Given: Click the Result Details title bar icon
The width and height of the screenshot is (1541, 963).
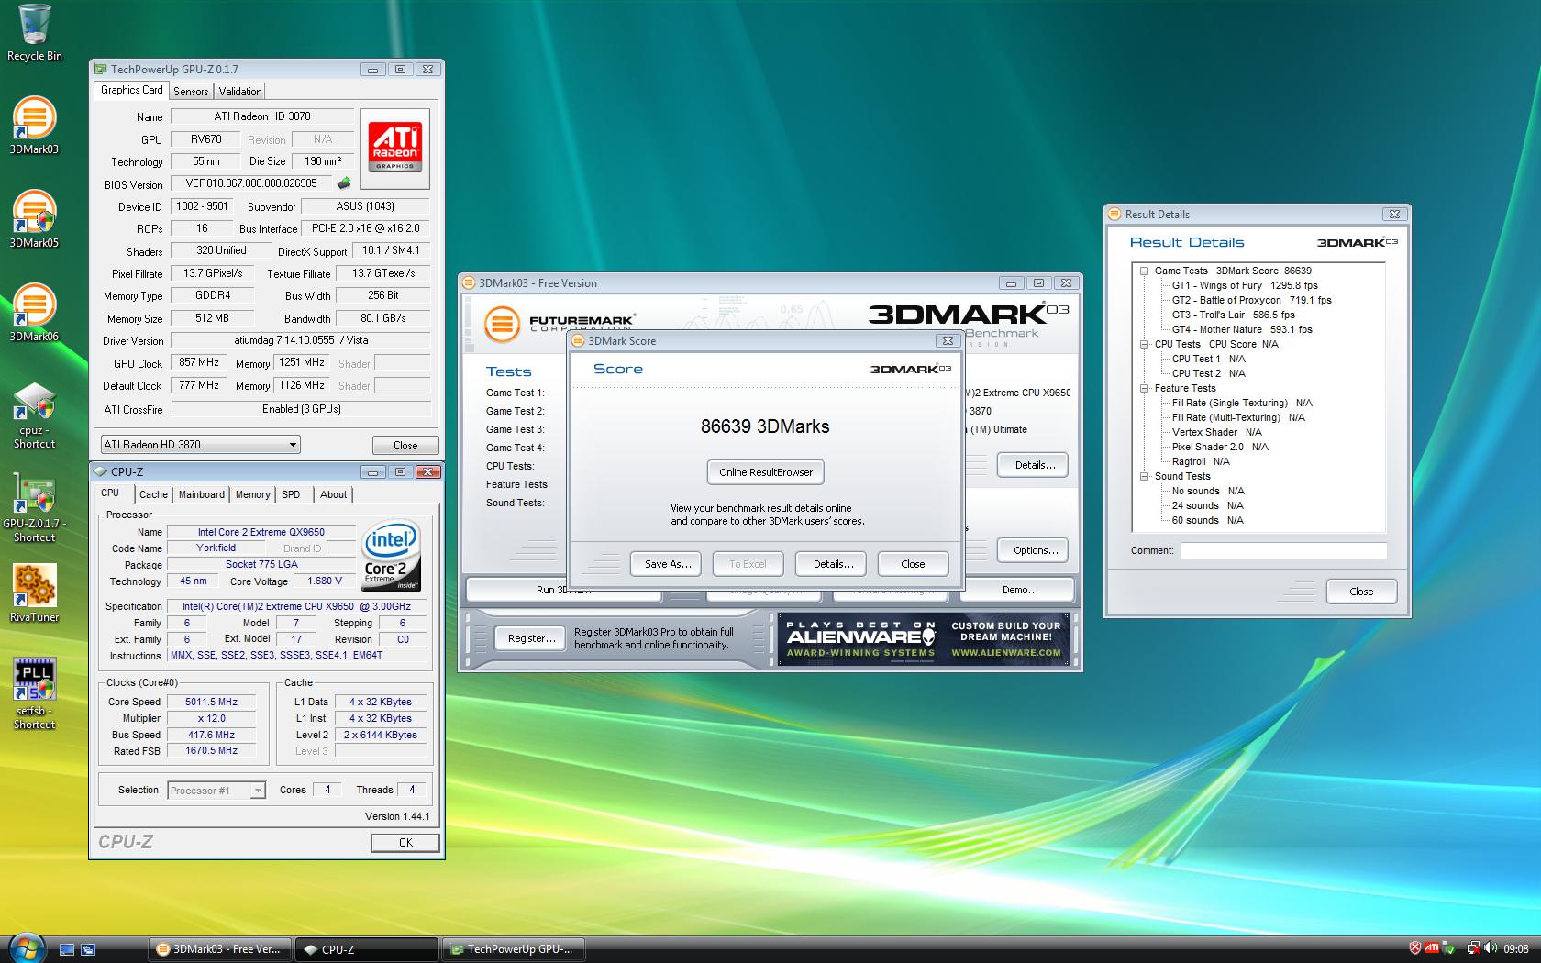Looking at the screenshot, I should 1115,214.
